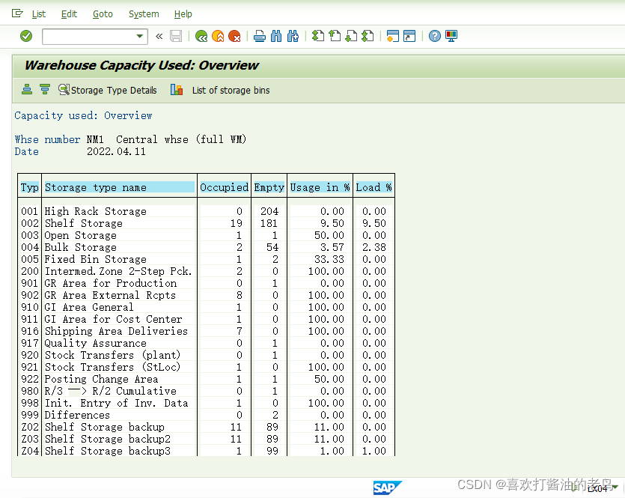The width and height of the screenshot is (625, 498).
Task: Click the Back arrow icon
Action: [201, 35]
